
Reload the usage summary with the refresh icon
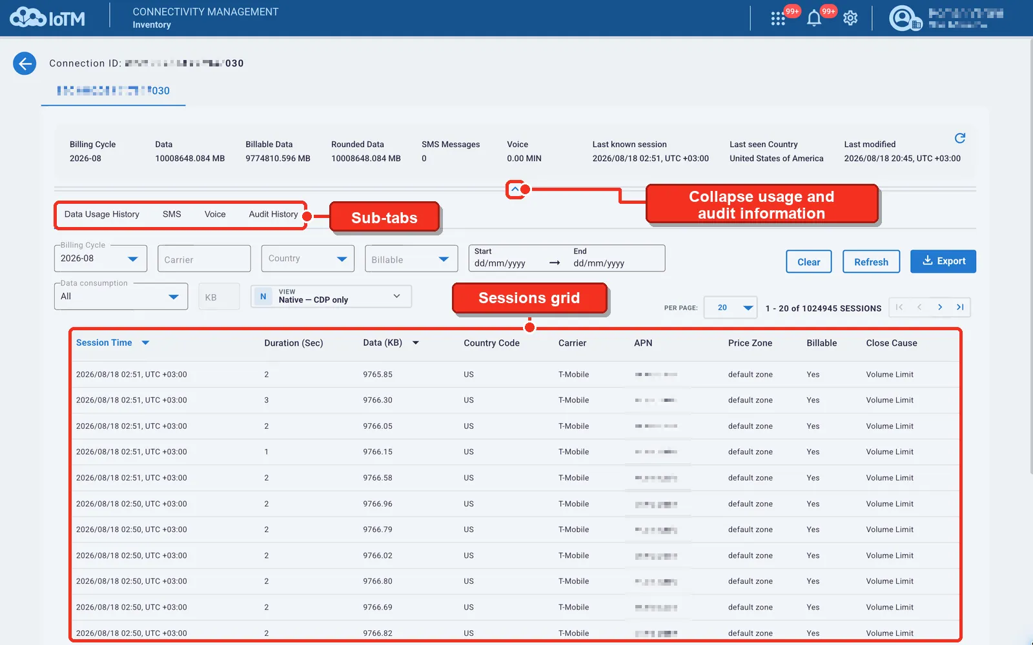(x=960, y=138)
